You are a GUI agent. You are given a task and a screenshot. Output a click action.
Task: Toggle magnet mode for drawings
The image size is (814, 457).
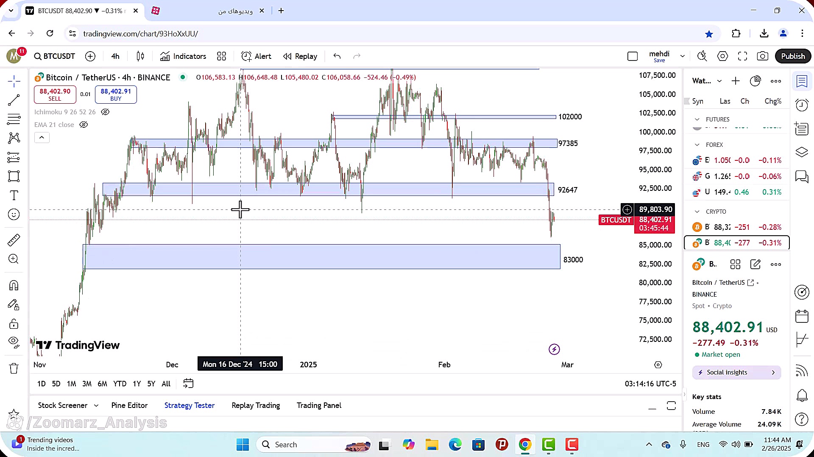click(x=14, y=286)
